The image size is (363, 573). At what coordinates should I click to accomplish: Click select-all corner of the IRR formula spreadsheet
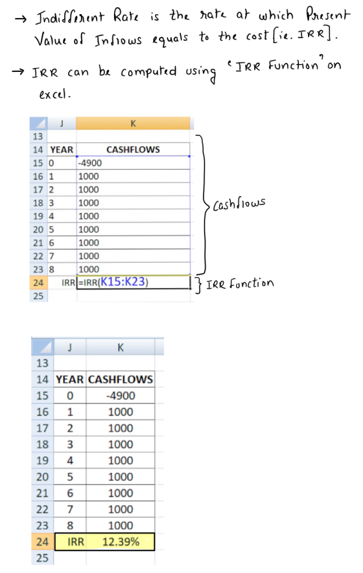38,123
